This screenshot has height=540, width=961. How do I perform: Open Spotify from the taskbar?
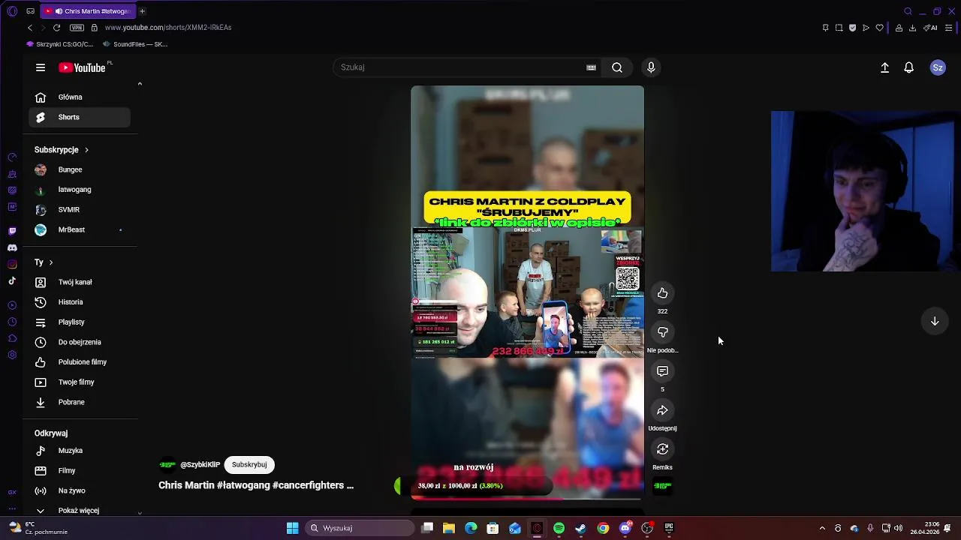click(559, 528)
